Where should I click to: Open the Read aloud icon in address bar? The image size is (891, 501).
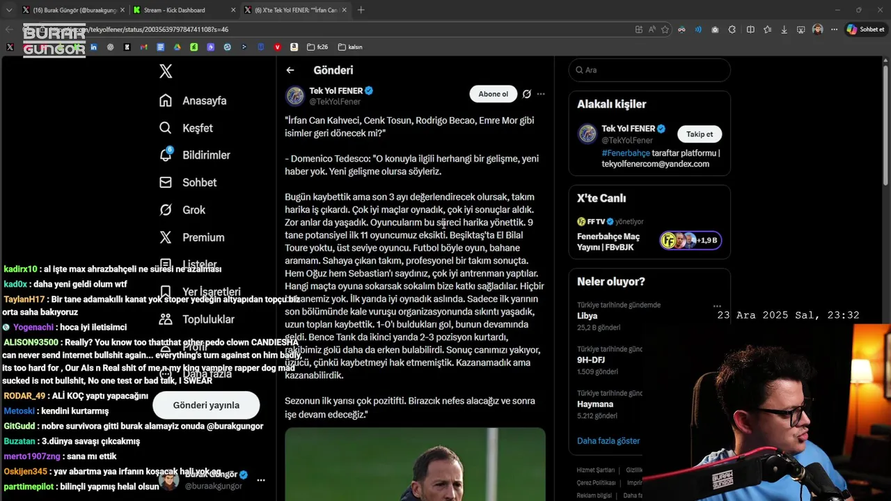652,29
